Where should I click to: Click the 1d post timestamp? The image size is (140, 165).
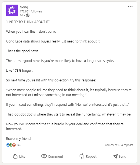click(x=21, y=15)
